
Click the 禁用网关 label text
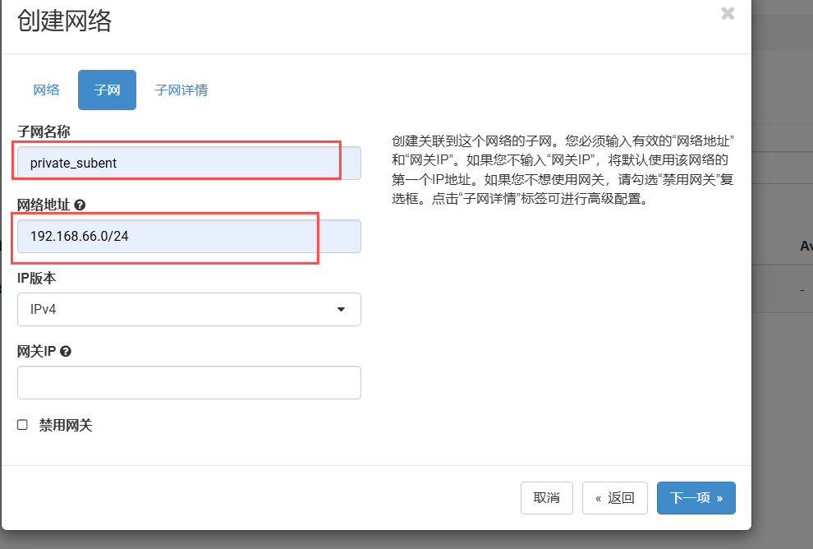pyautogui.click(x=66, y=425)
